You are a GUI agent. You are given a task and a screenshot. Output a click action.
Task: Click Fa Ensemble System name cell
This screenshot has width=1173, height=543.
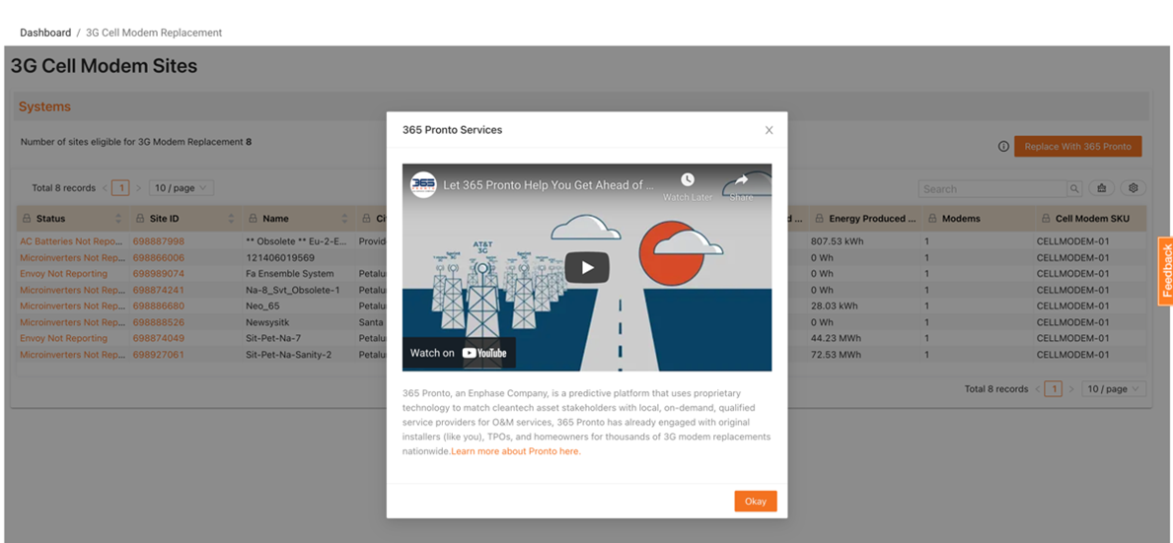point(289,274)
